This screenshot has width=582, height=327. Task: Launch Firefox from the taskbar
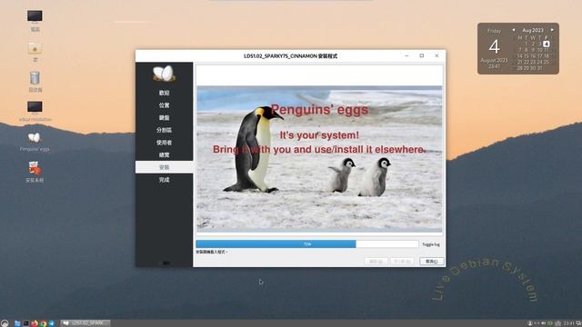click(35, 323)
